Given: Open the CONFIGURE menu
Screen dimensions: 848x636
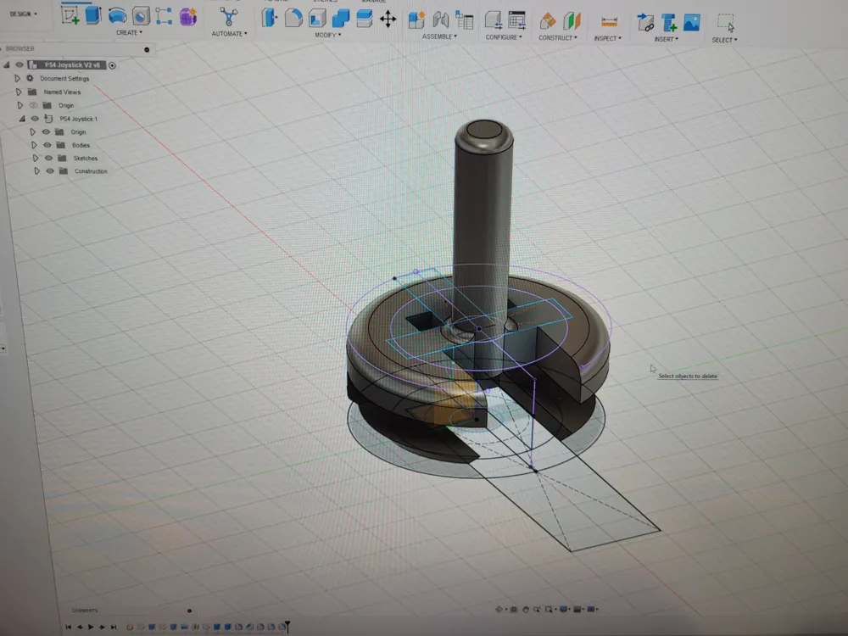Looking at the screenshot, I should (x=504, y=37).
